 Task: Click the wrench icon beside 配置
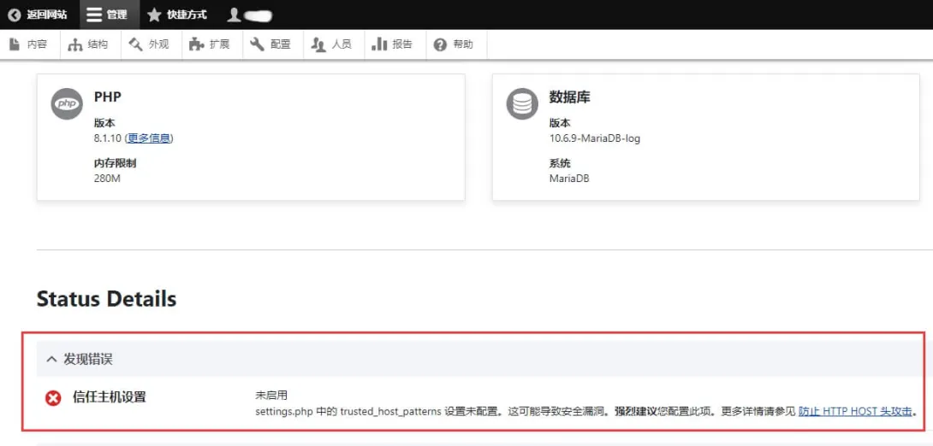point(257,44)
